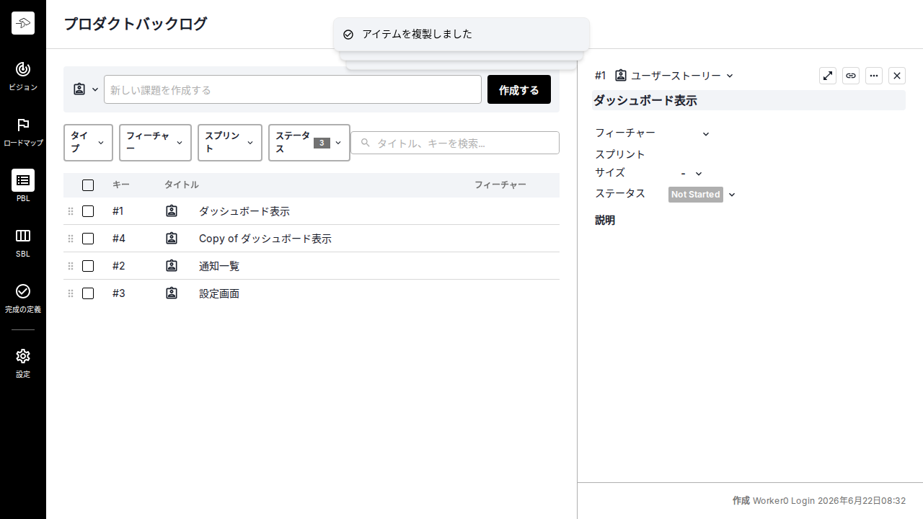Open item 設定画面

pyautogui.click(x=219, y=293)
